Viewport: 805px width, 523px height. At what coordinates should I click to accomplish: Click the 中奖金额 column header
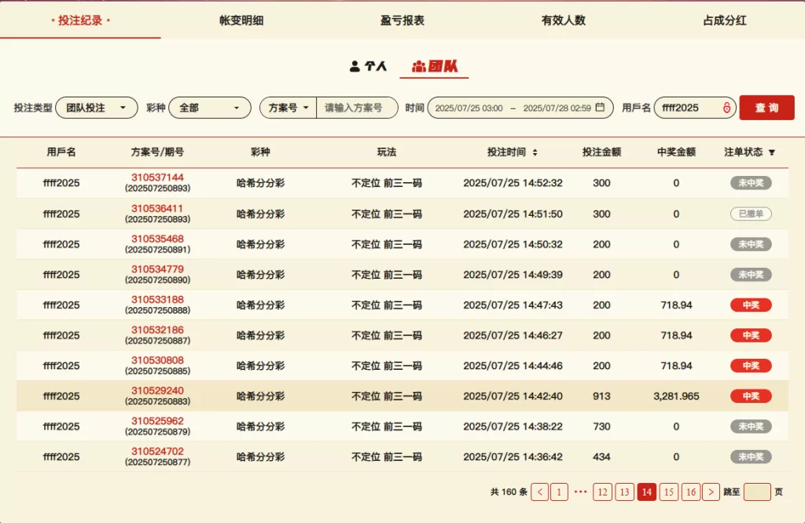click(676, 152)
